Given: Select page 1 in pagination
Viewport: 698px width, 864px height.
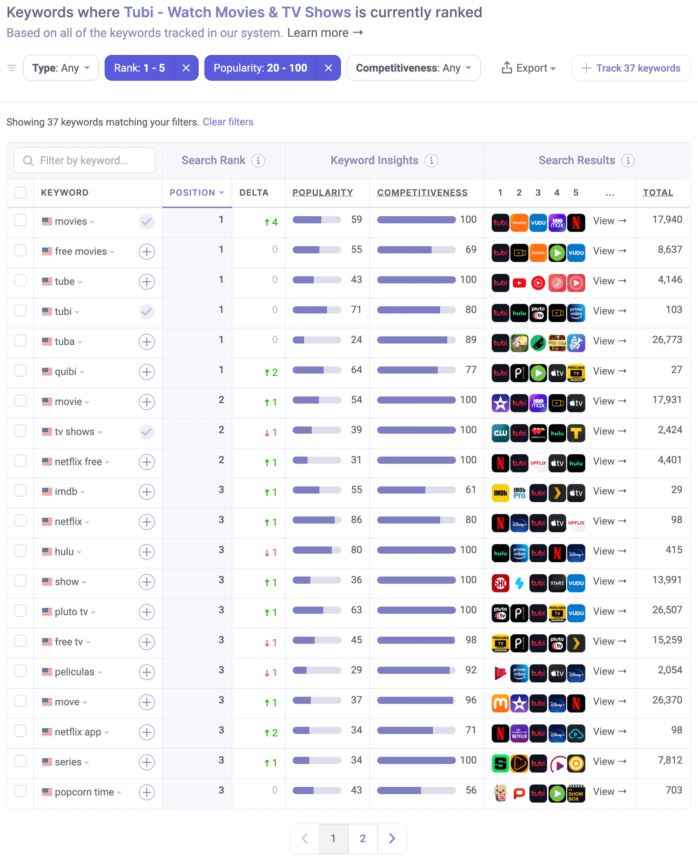Looking at the screenshot, I should tap(334, 838).
